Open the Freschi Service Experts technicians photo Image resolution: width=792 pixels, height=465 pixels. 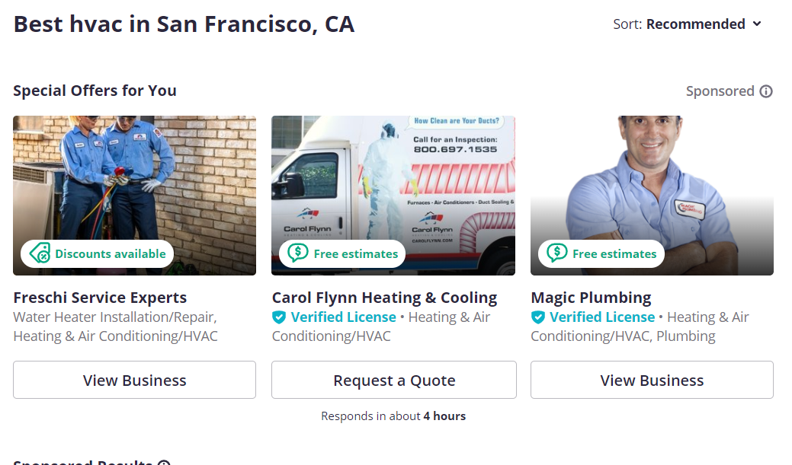click(134, 183)
